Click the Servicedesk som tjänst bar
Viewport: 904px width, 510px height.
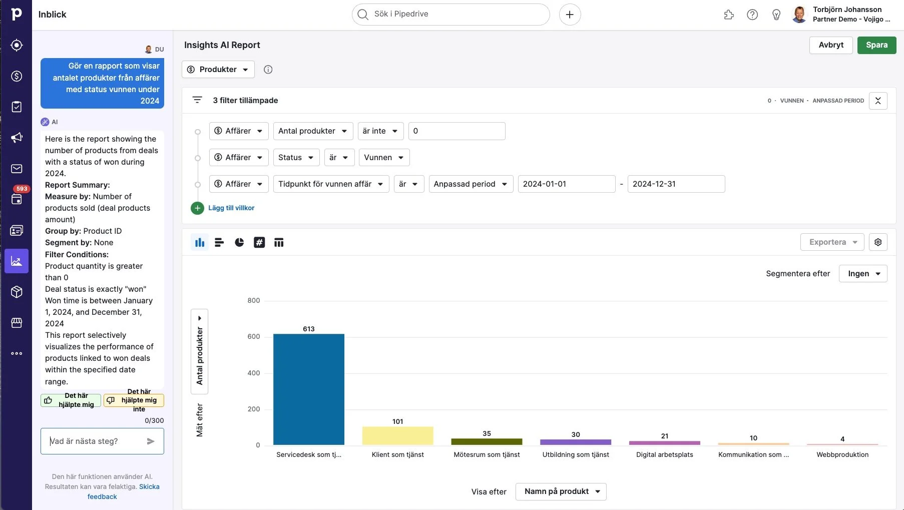pos(309,389)
